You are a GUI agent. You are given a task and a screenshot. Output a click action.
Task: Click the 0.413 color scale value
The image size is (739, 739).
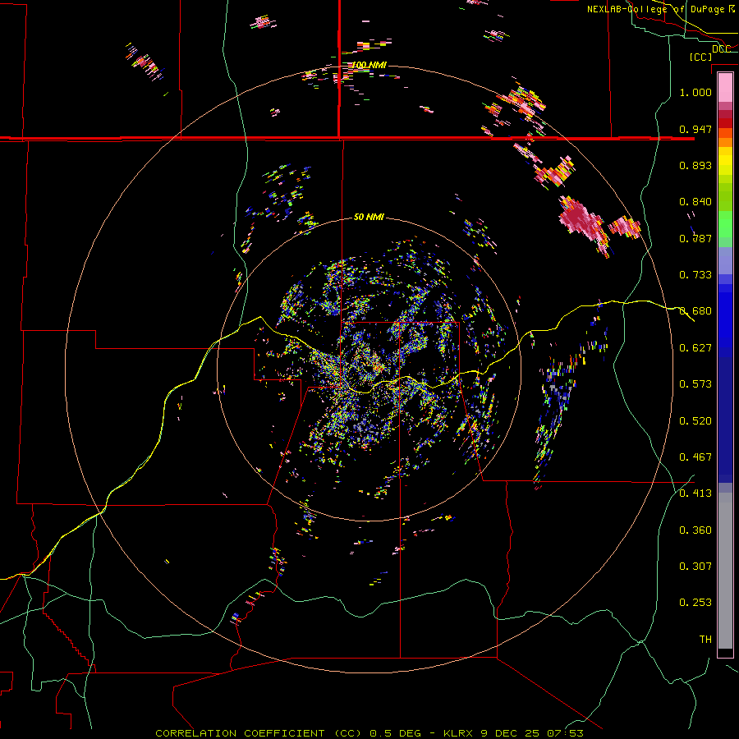(695, 493)
